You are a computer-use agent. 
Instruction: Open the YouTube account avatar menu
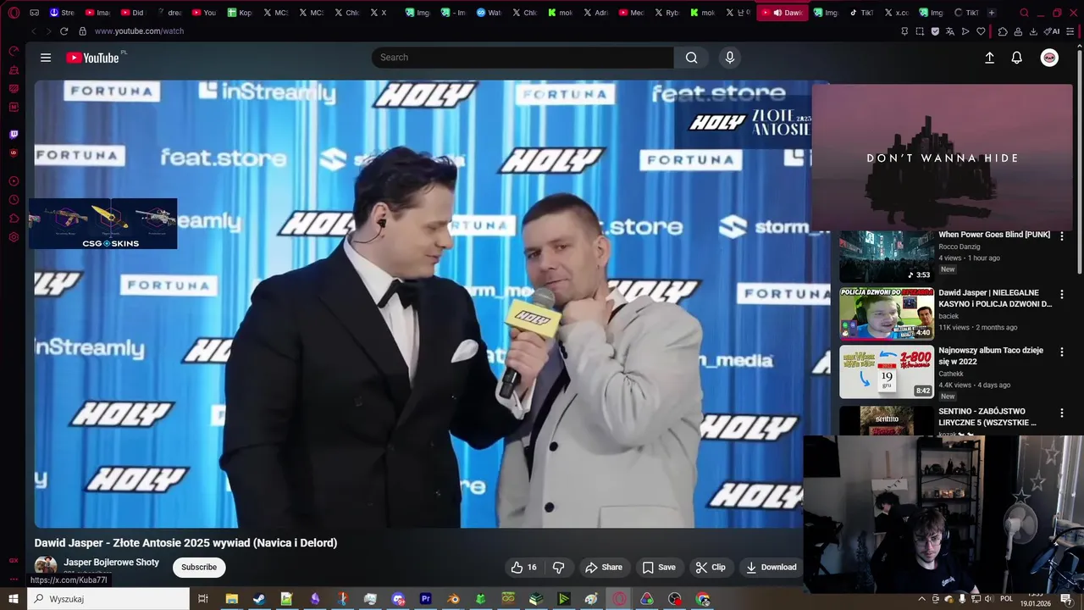point(1049,58)
